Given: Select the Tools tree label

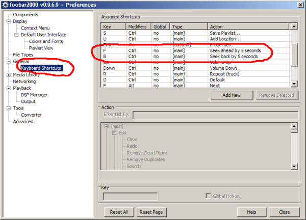Looking at the screenshot, I should point(18,108).
